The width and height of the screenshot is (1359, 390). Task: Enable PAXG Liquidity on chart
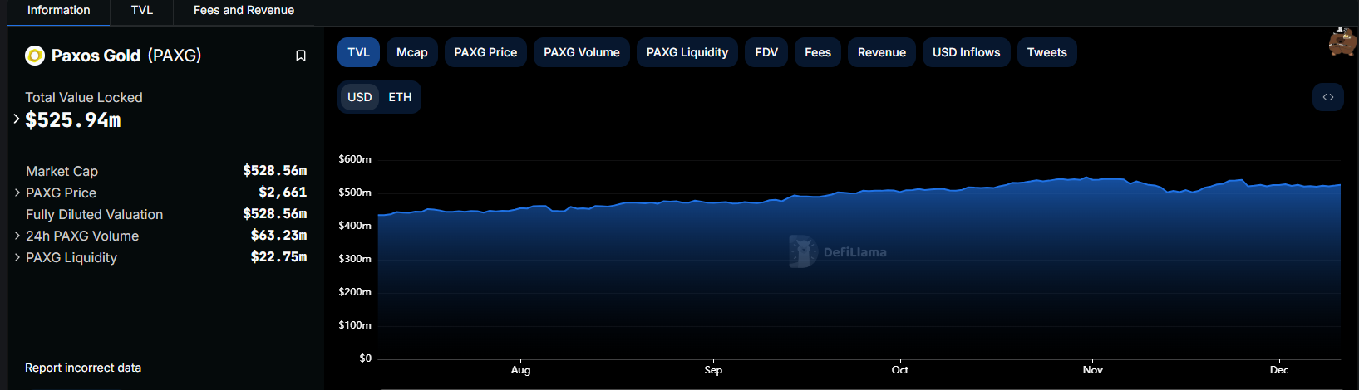687,52
